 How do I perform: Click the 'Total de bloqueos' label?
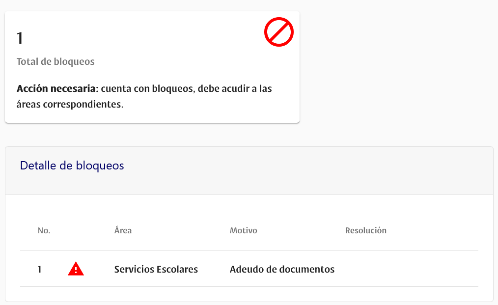[55, 62]
